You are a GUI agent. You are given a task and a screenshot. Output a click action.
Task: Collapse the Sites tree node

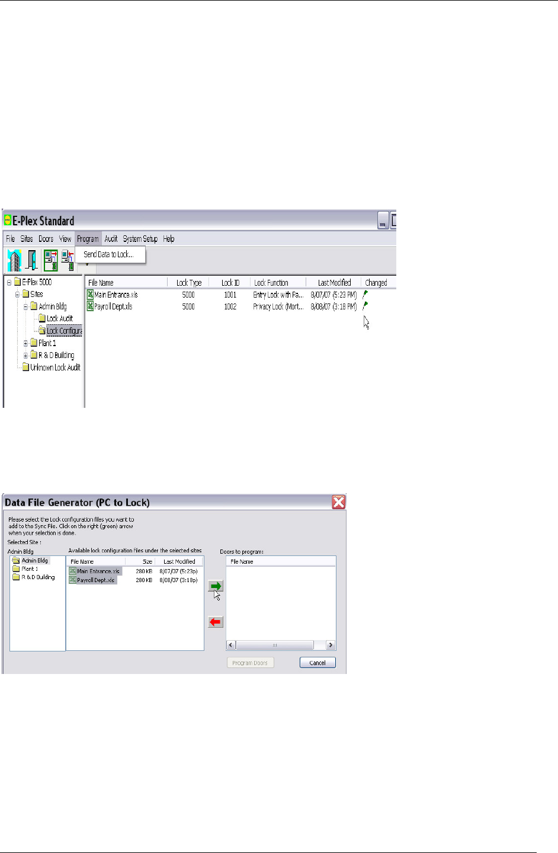pyautogui.click(x=17, y=294)
